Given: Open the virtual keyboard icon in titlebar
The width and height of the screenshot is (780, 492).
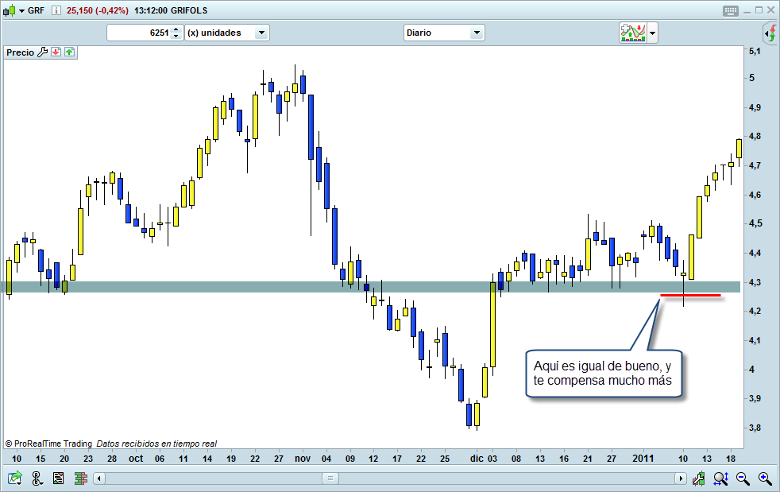Looking at the screenshot, I should (x=730, y=10).
